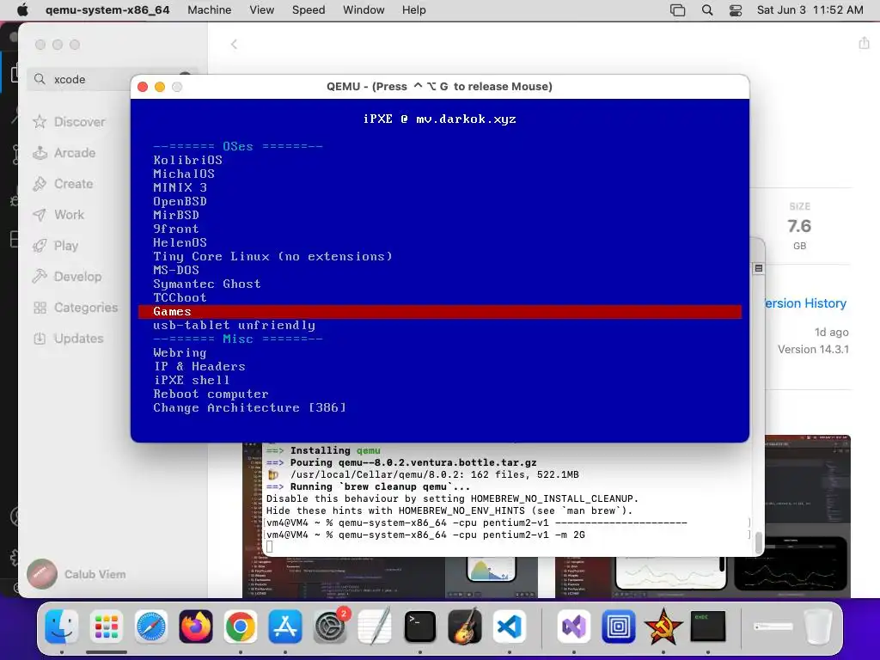Open Play in the App Store sidebar
Screen dimensions: 880x660
coord(56,245)
